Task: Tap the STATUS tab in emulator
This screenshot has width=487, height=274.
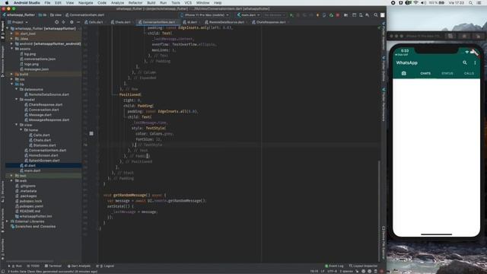Action: [447, 73]
